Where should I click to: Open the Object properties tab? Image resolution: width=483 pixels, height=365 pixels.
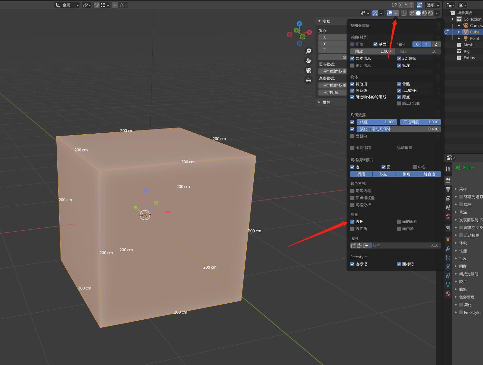click(x=448, y=240)
